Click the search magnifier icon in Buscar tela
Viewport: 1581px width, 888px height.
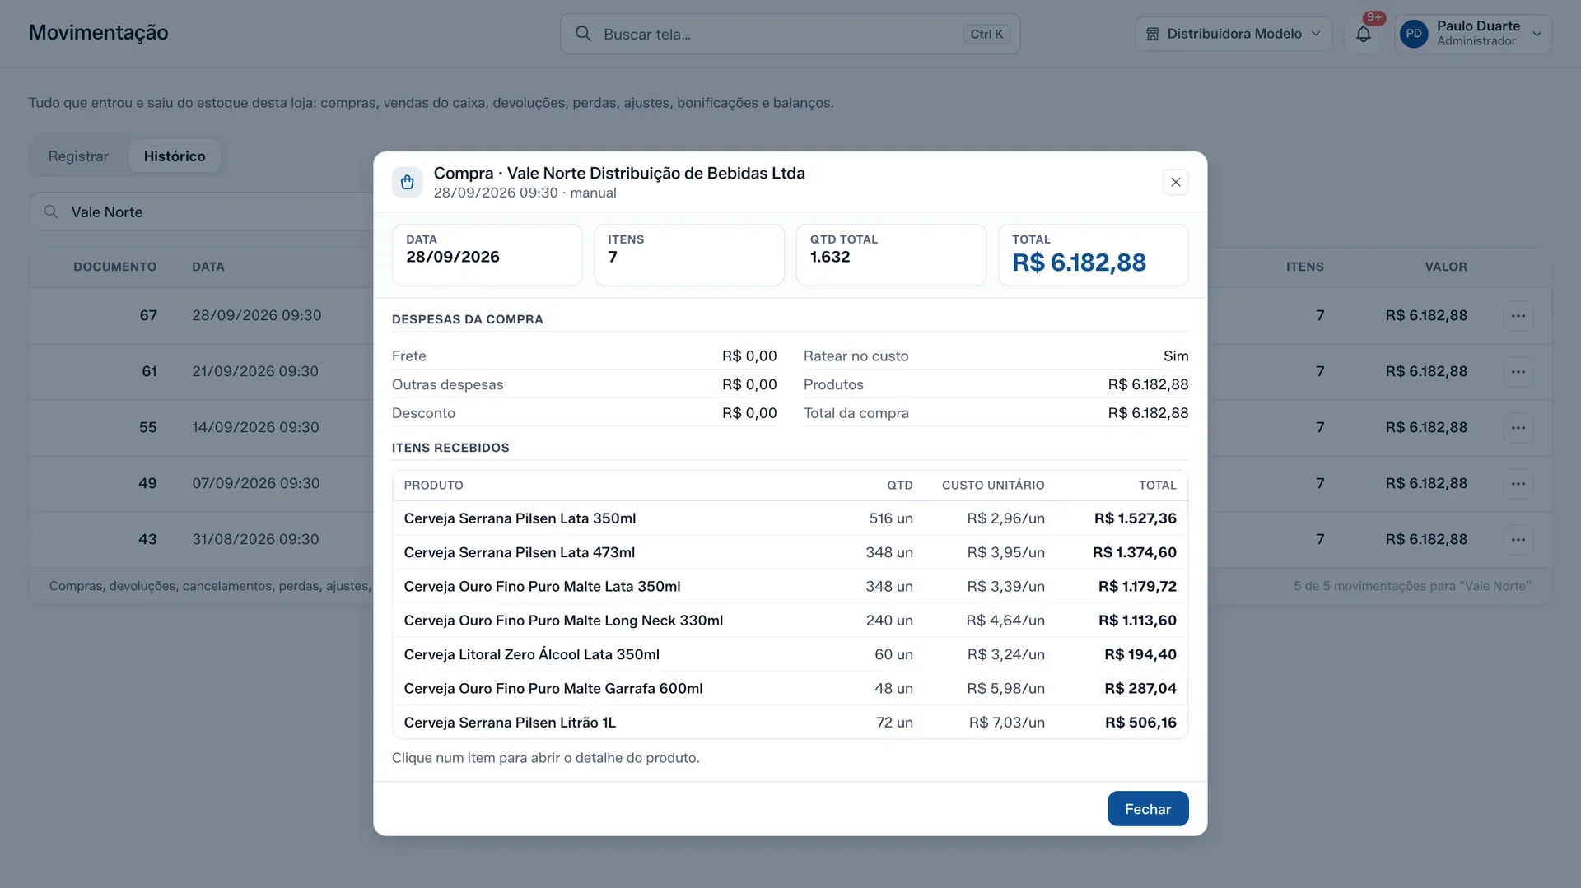click(583, 34)
